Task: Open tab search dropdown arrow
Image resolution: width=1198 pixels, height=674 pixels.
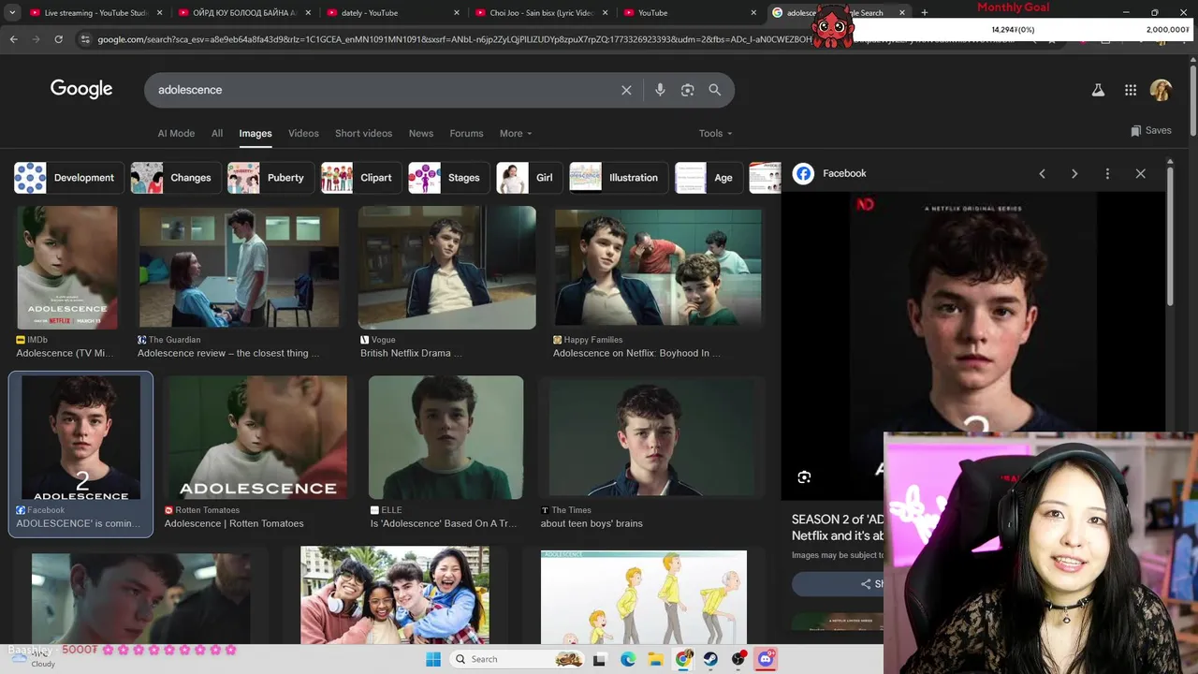Action: pos(12,13)
